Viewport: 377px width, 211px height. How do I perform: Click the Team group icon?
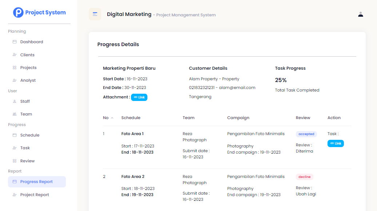[x=15, y=114]
